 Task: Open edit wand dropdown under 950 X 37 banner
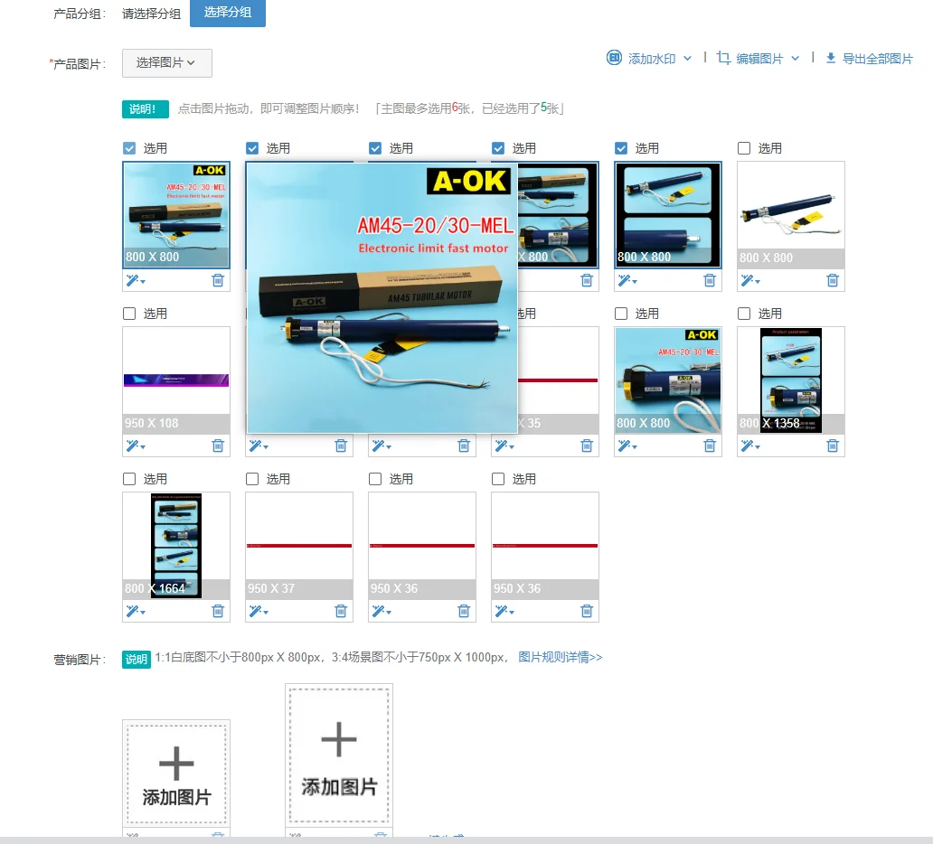click(259, 611)
